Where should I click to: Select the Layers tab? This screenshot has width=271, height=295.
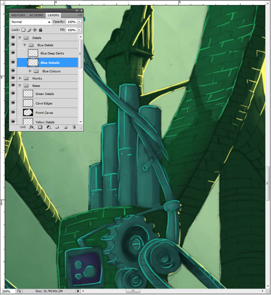(x=53, y=15)
